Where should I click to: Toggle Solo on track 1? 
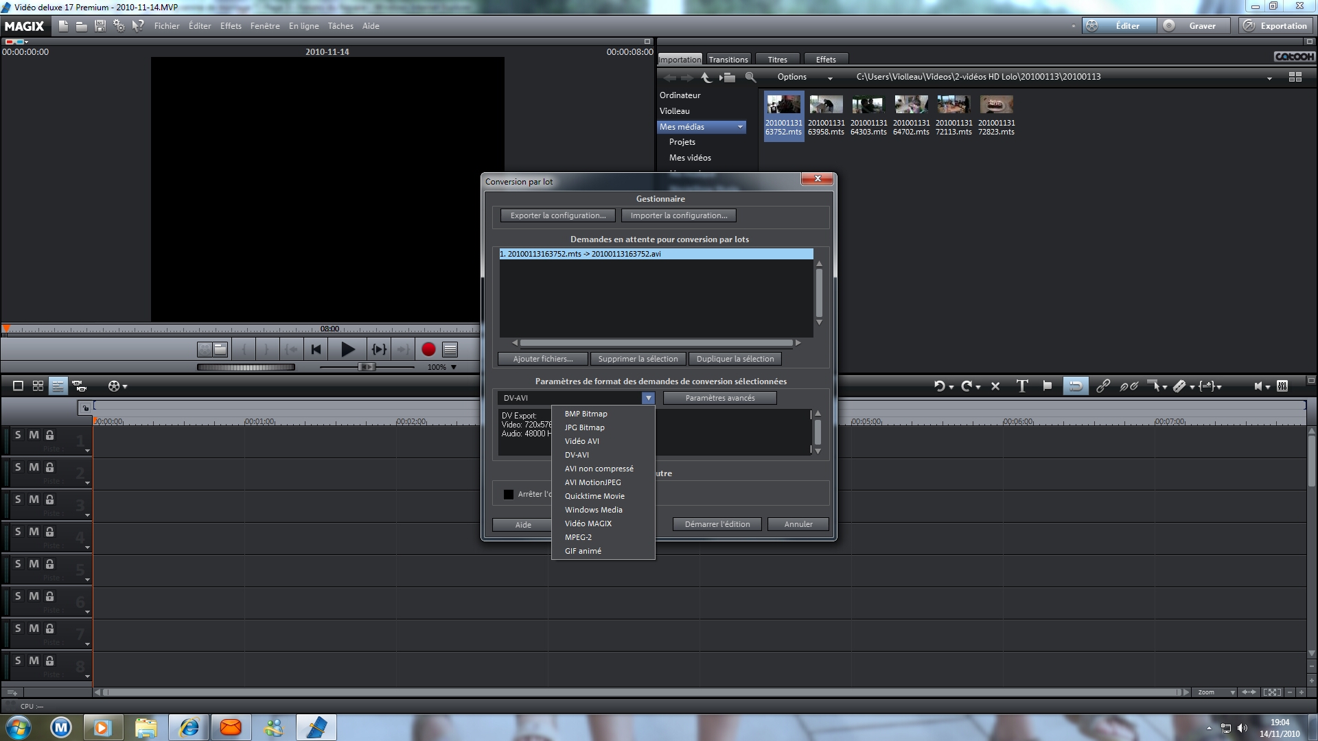(x=18, y=435)
